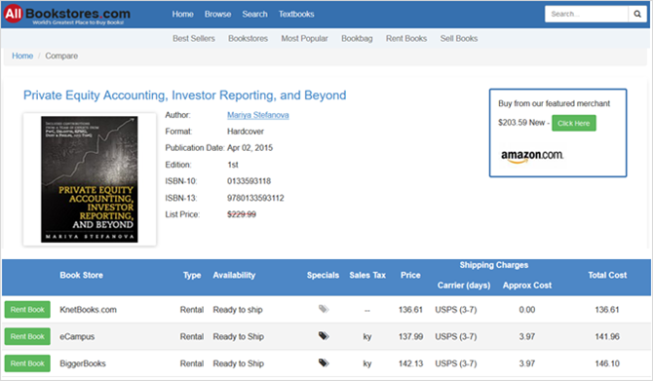
Task: Click the Availability column header
Action: coord(234,275)
